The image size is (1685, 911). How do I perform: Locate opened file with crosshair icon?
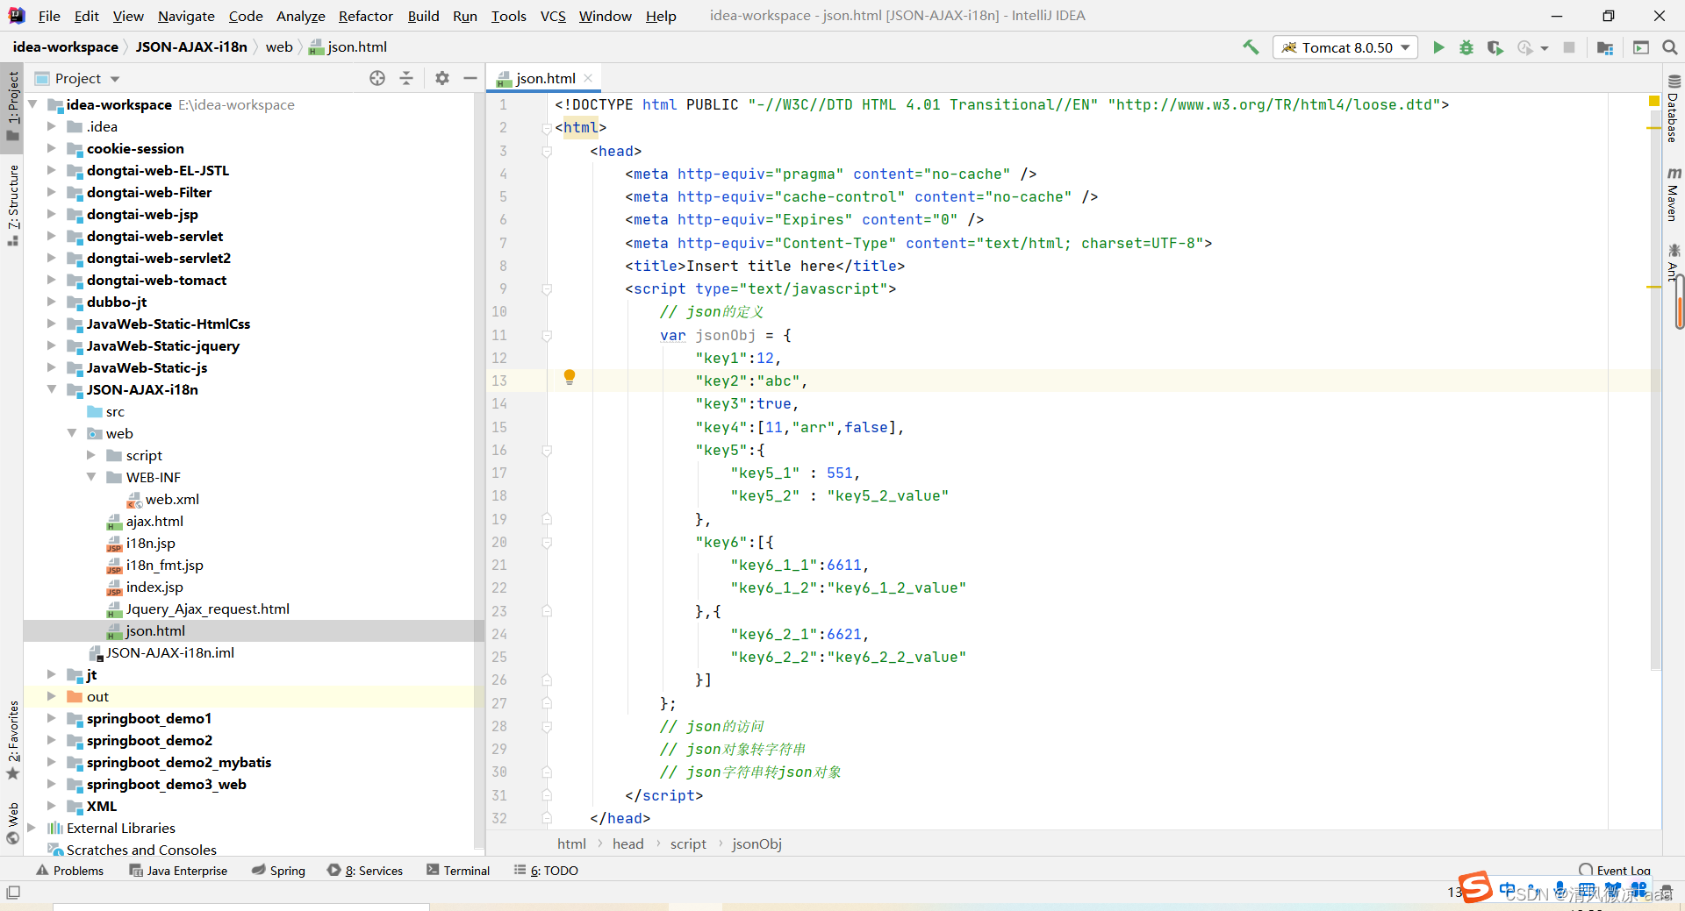[377, 78]
